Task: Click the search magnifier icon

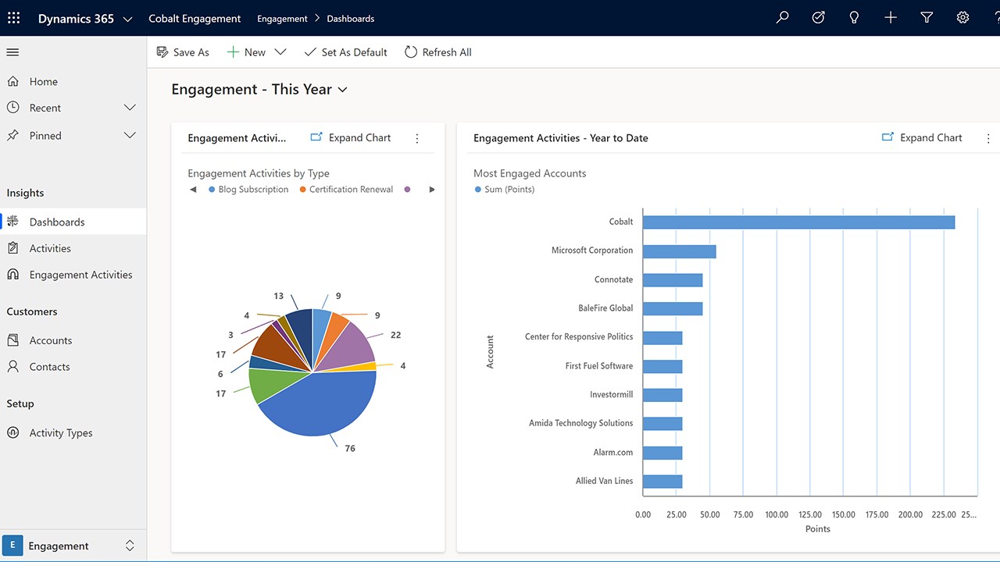Action: coord(782,18)
